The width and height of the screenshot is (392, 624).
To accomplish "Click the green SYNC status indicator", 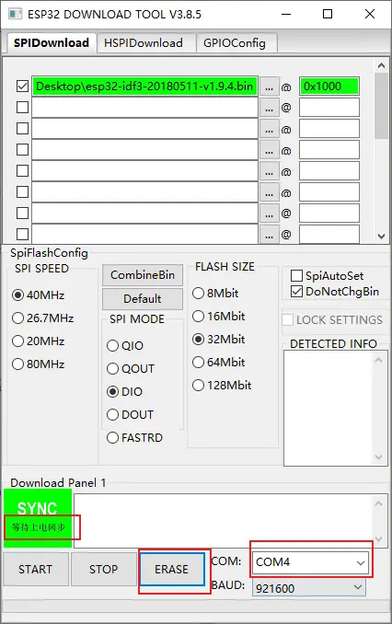I will (38, 518).
